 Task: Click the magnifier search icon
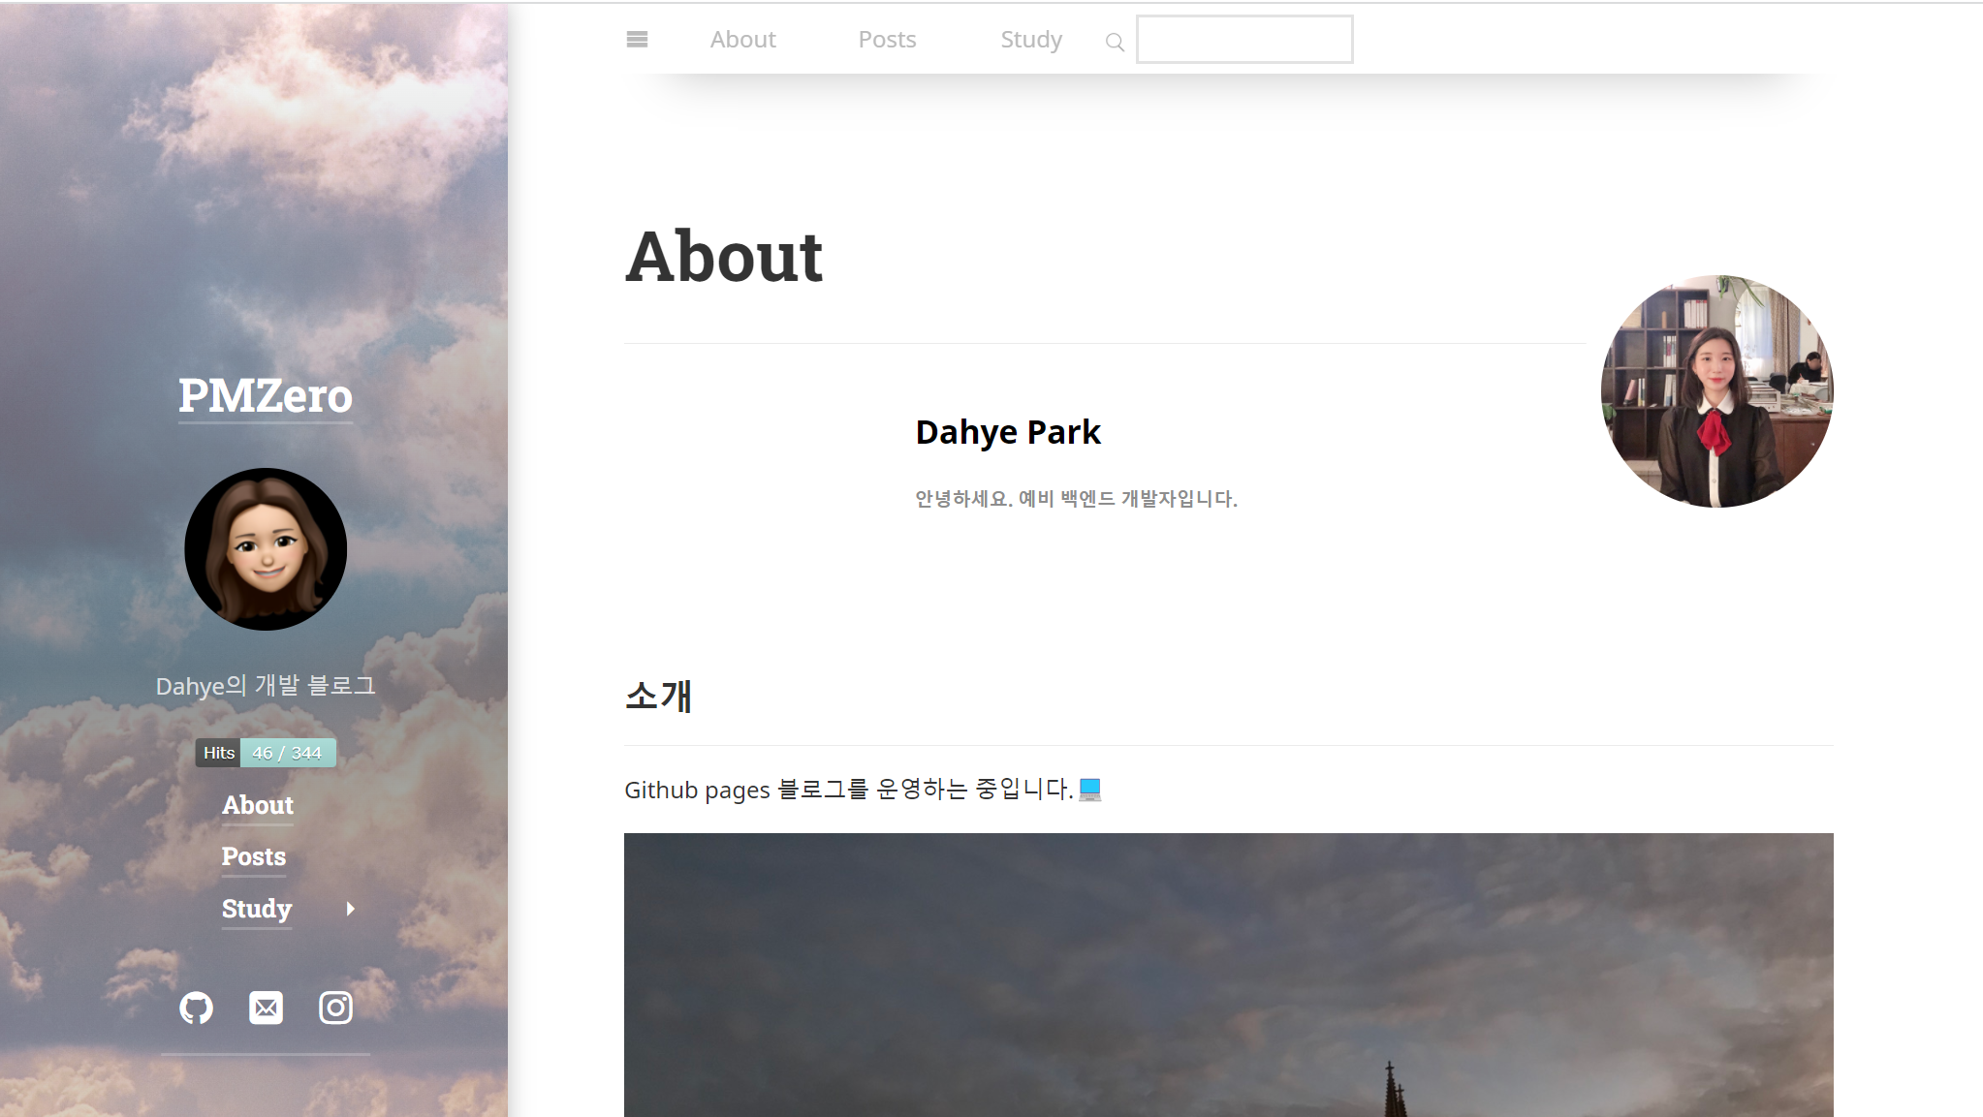point(1115,42)
